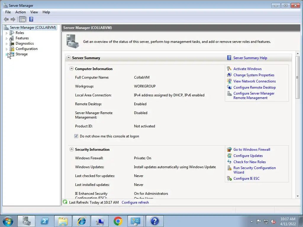
Task: Click the Check for New Roles link
Action: 249,162
